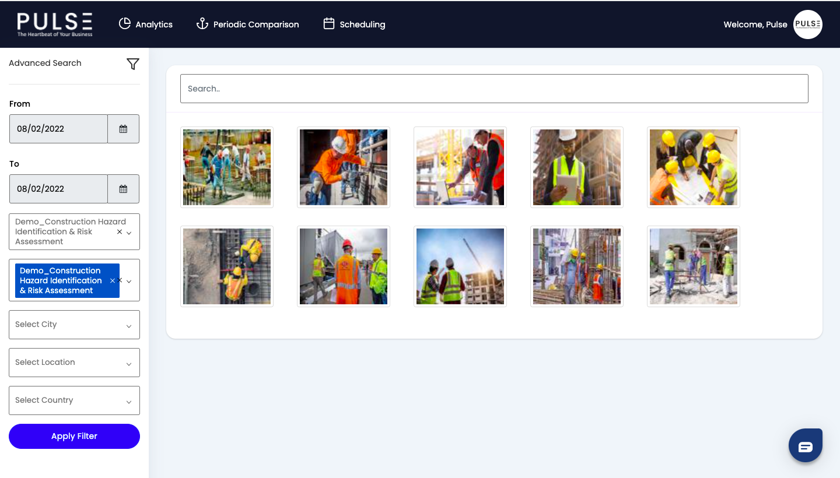Image resolution: width=840 pixels, height=478 pixels.
Task: Click the Advanced Search filter icon
Action: pos(132,64)
